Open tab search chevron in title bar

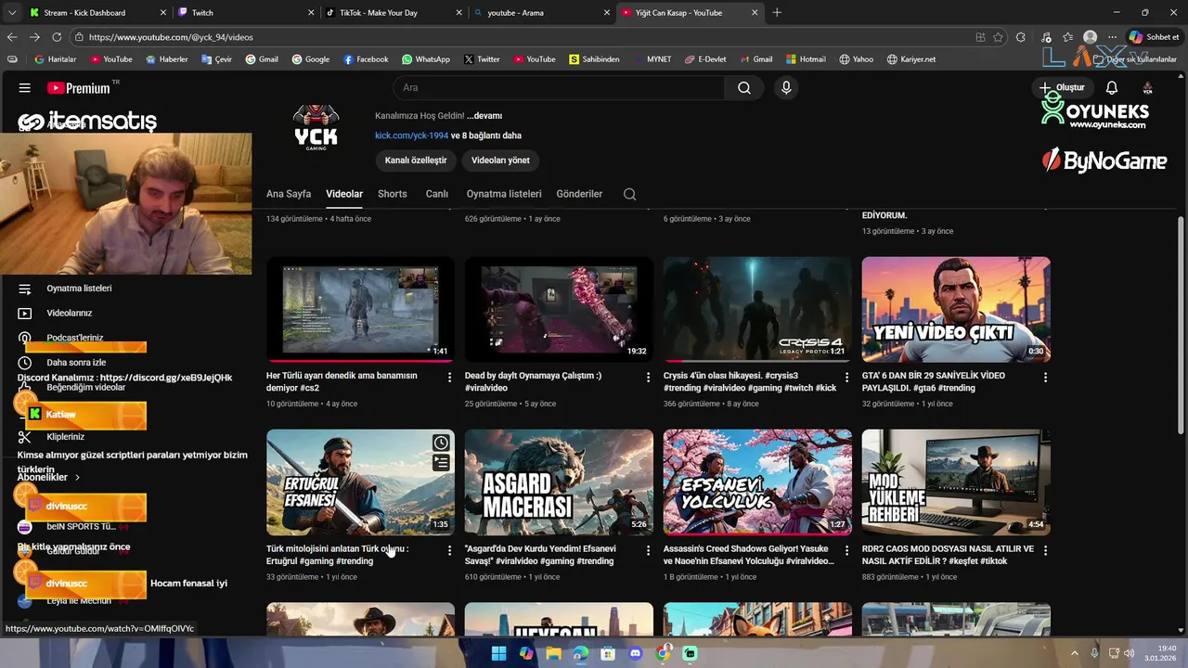click(12, 13)
